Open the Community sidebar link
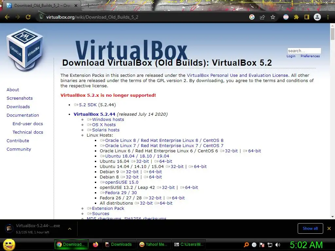Image resolution: width=335 pixels, height=251 pixels. pyautogui.click(x=19, y=149)
